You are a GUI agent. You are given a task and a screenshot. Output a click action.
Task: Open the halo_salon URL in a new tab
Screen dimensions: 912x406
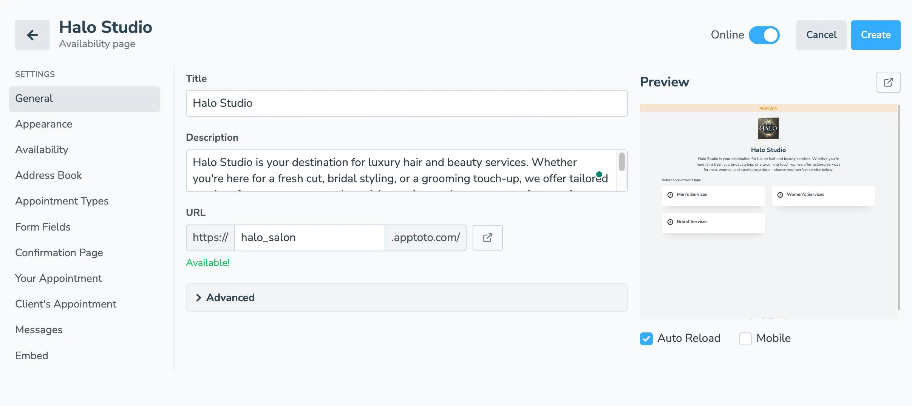click(x=487, y=237)
